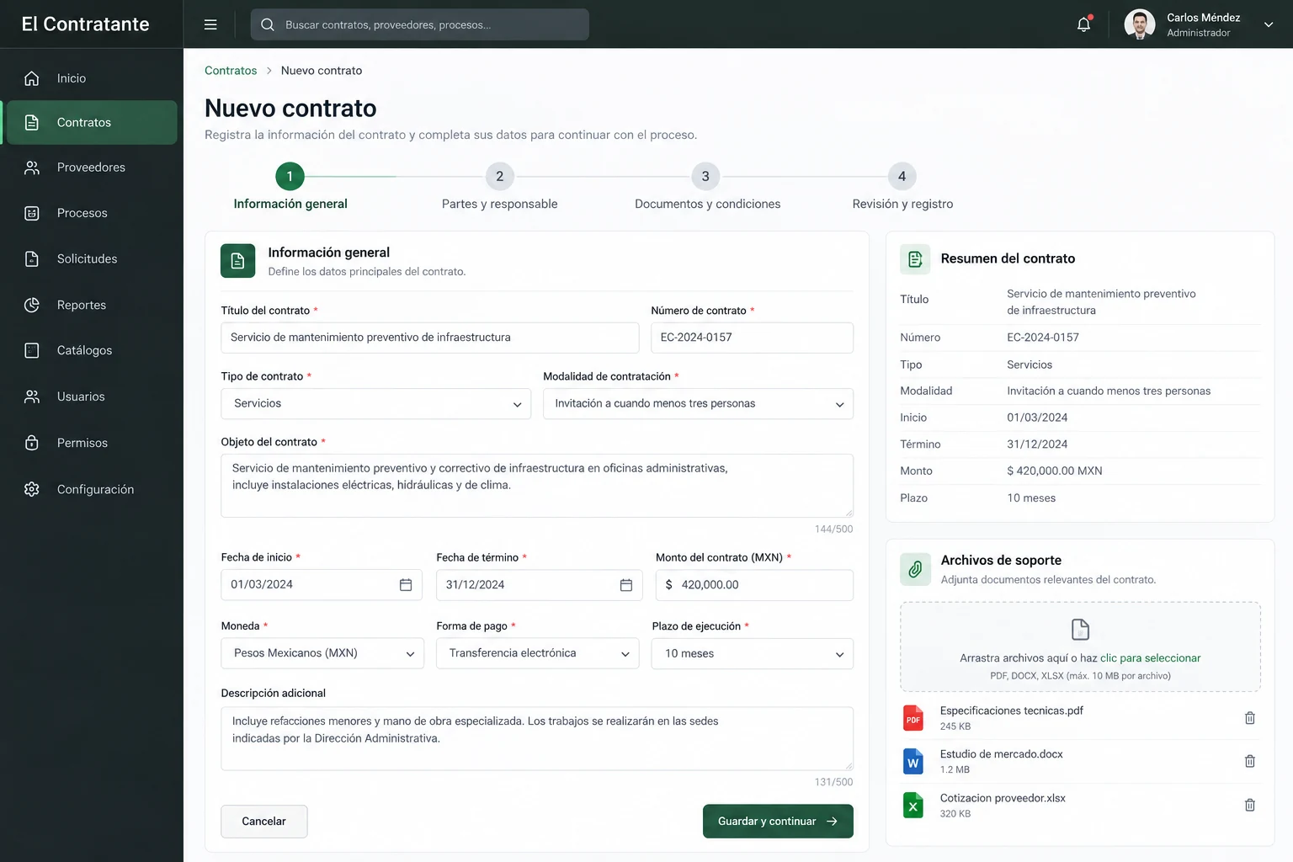Screen dimensions: 1293x862
Task: Open Moneda dropdown
Action: (x=322, y=653)
